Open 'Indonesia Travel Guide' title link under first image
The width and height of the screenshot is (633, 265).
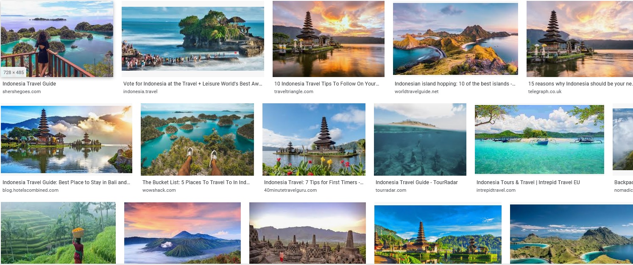point(29,84)
